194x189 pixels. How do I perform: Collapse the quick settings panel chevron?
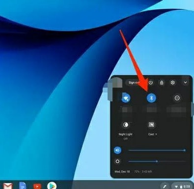point(185,83)
